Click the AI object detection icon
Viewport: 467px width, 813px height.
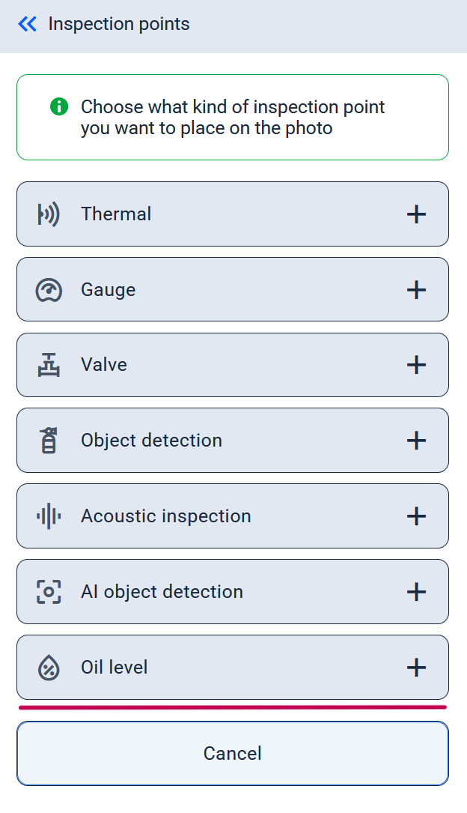[x=49, y=592]
